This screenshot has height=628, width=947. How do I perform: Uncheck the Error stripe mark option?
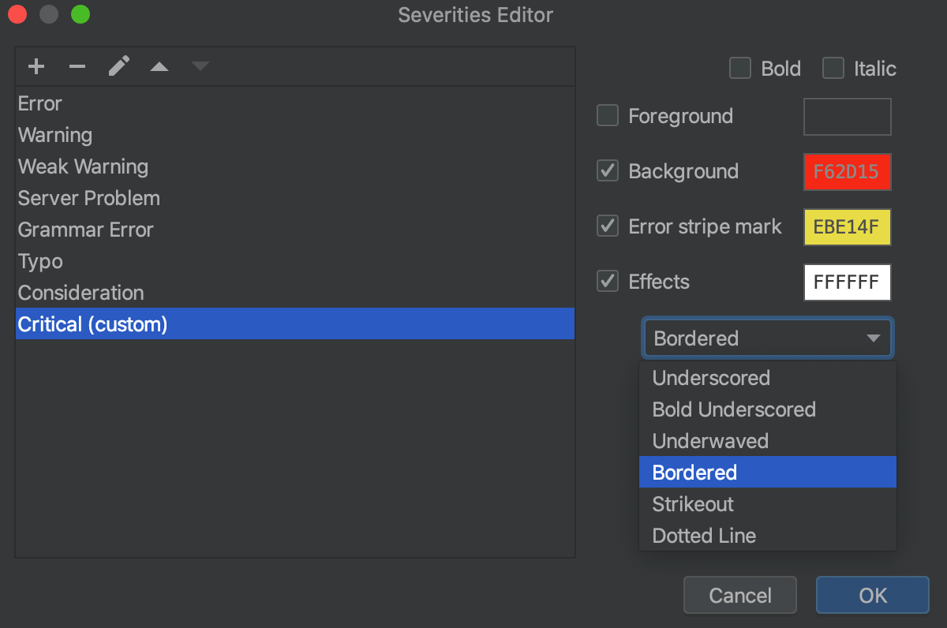pos(607,226)
